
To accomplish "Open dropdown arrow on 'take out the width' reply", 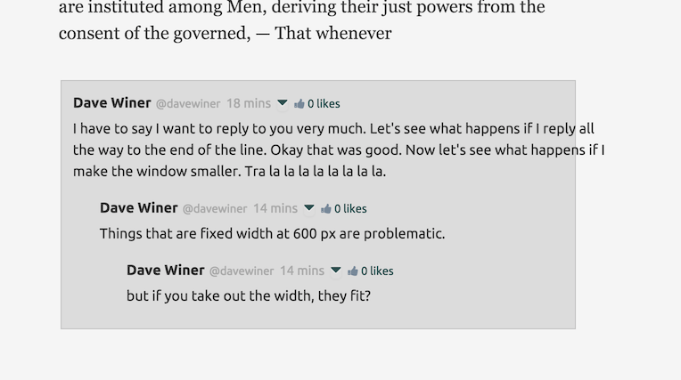I will pos(336,271).
